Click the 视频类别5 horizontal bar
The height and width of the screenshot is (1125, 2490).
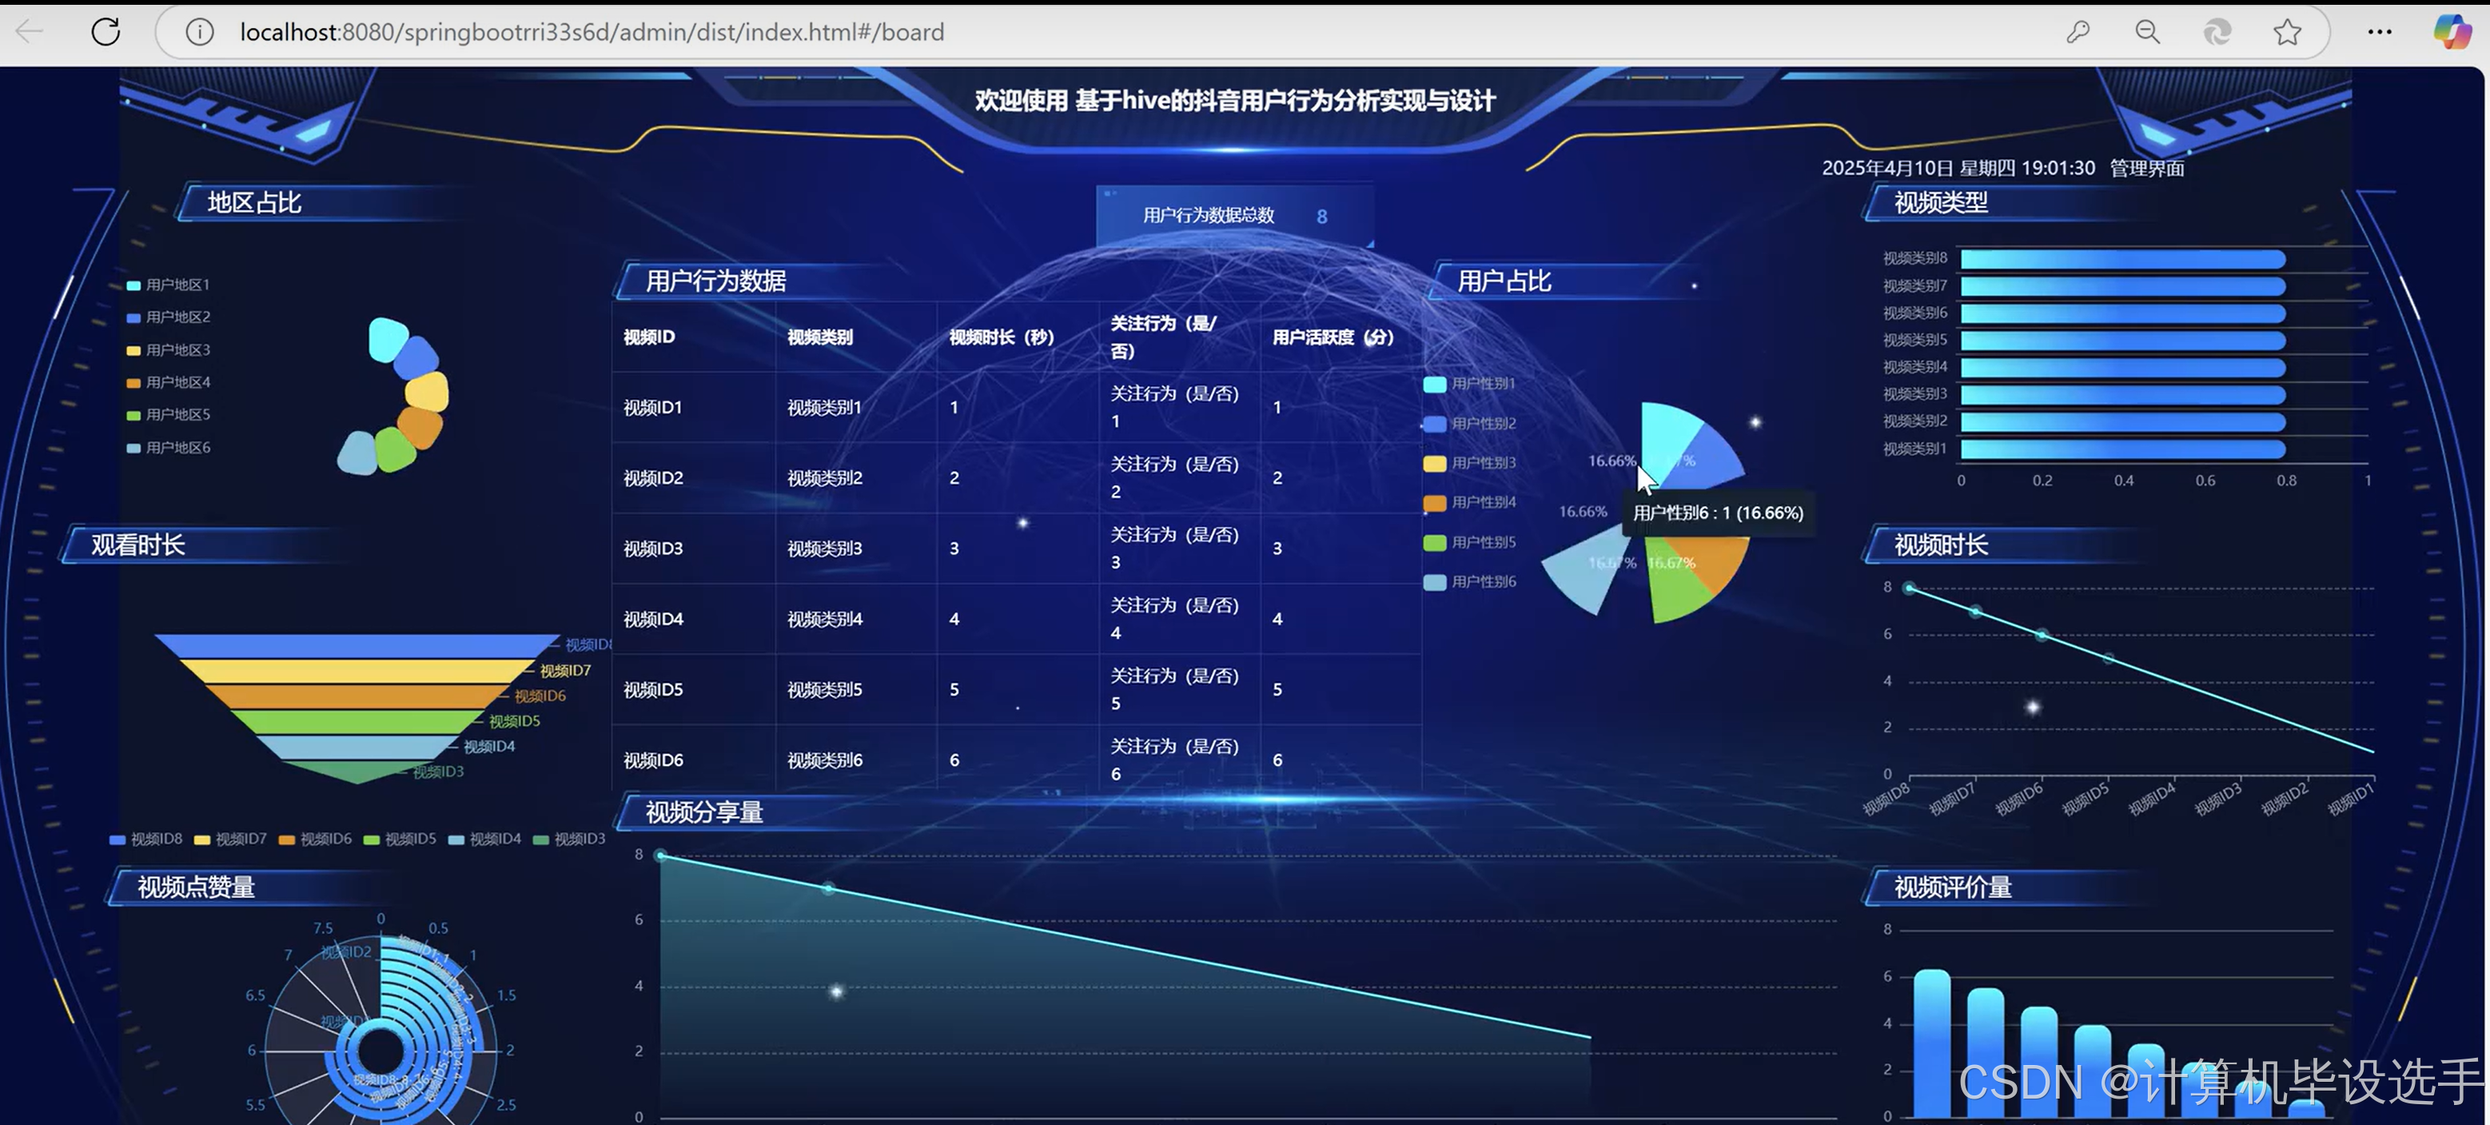(x=2122, y=340)
